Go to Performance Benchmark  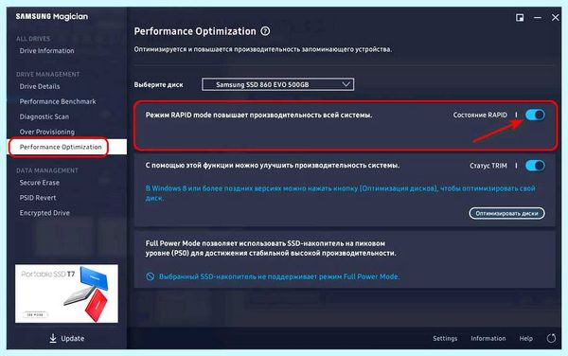pyautogui.click(x=58, y=101)
